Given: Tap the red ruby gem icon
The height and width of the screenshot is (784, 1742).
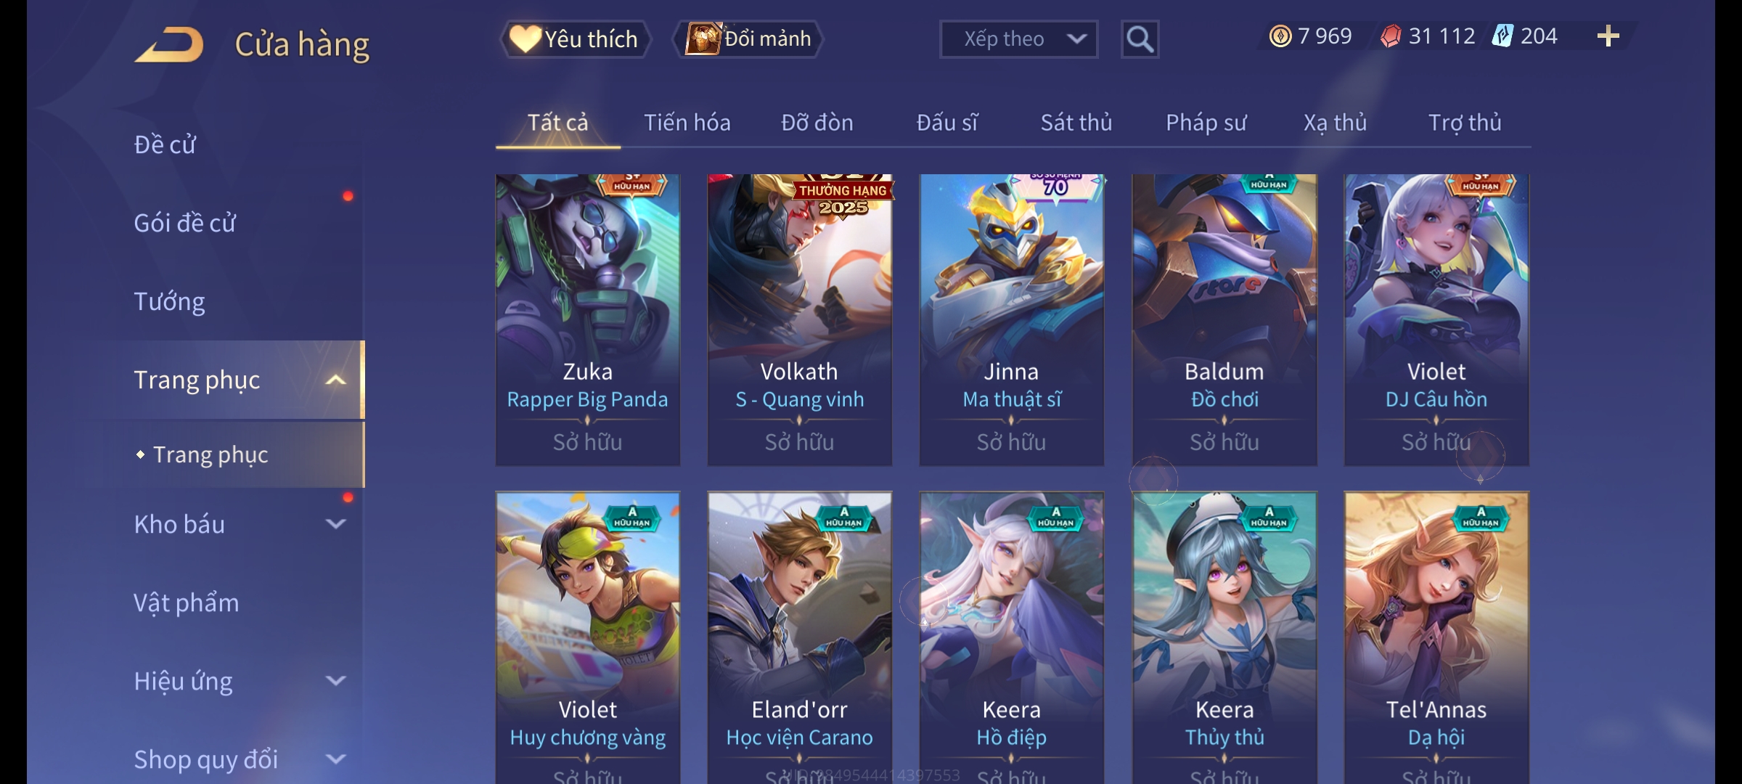Looking at the screenshot, I should pyautogui.click(x=1391, y=36).
